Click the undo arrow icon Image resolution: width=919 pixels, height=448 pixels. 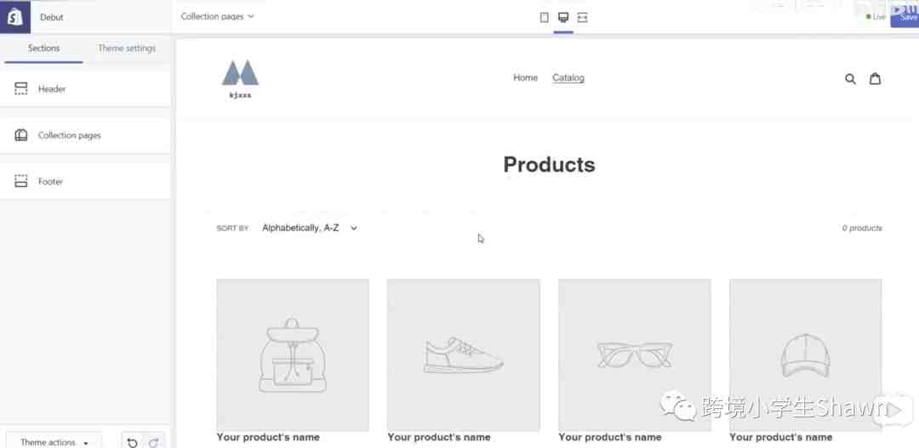[132, 442]
